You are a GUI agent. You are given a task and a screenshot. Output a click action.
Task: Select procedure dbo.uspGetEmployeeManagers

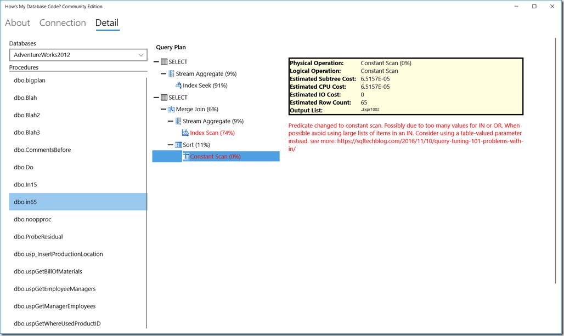[x=78, y=289]
